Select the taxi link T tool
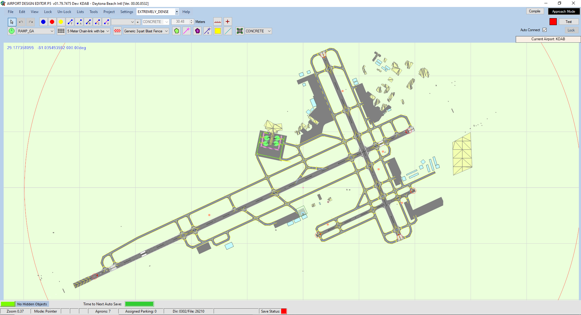Viewport: 581px width, 315px height. pos(70,22)
